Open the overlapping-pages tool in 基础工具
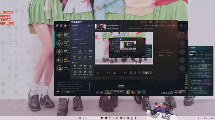Screen dimensions: 215x120 tap(85, 72)
